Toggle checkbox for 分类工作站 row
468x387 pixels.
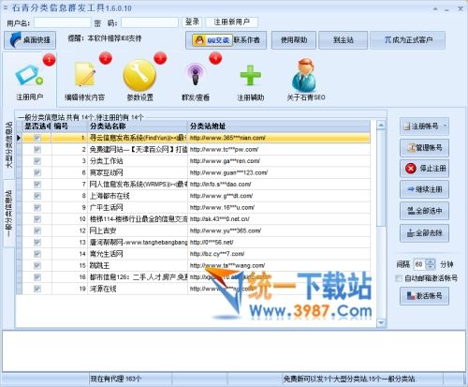click(x=37, y=161)
